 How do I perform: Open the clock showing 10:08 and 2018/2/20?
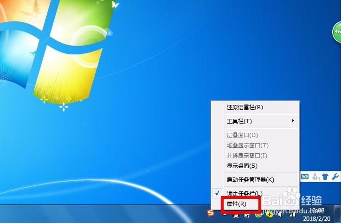click(316, 215)
